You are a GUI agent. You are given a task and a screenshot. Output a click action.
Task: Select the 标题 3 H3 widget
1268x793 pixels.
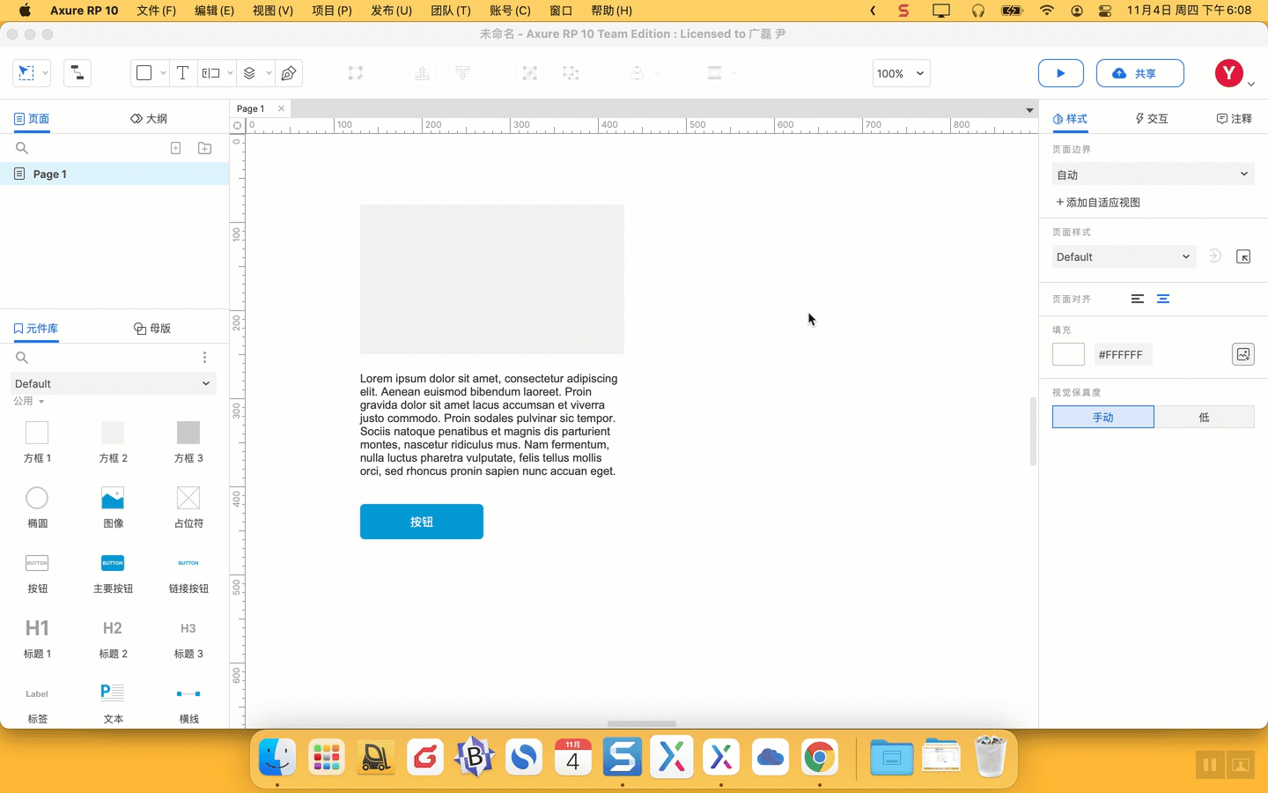188,637
